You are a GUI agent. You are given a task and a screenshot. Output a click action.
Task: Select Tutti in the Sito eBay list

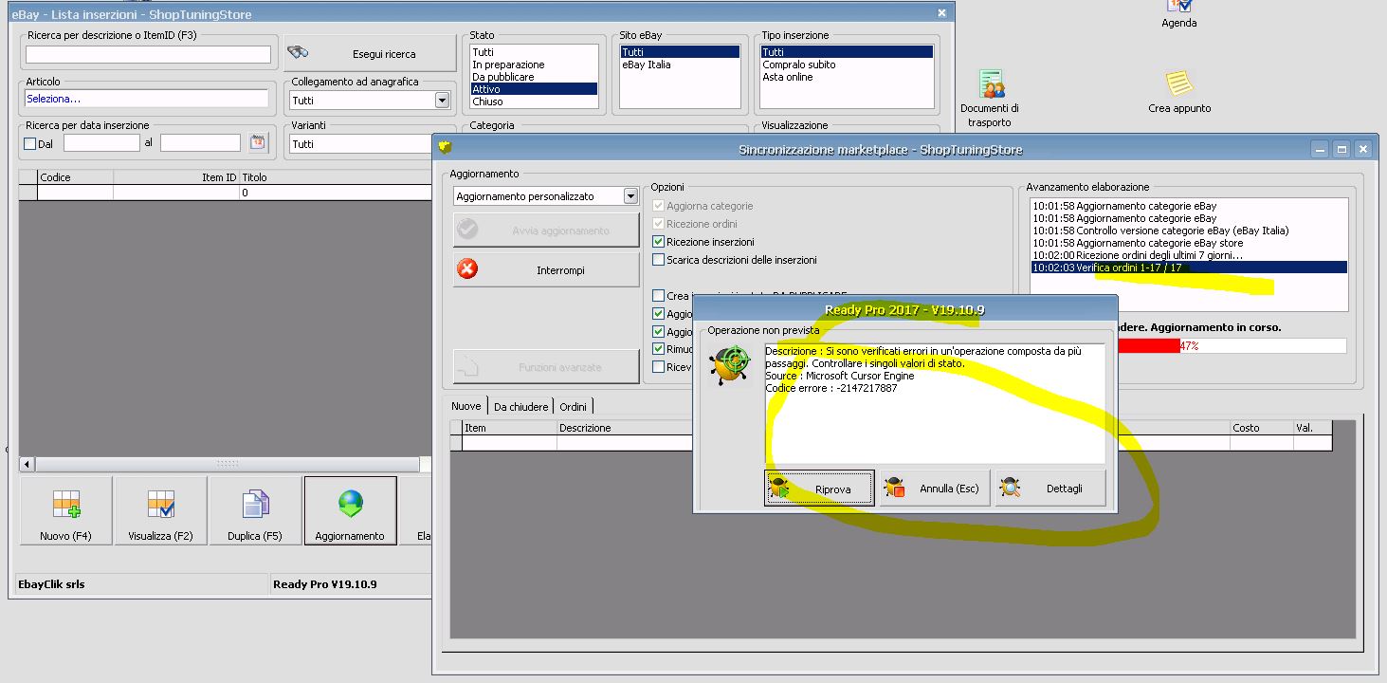click(x=680, y=52)
